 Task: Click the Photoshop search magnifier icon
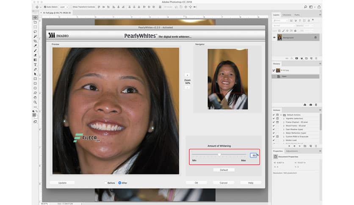305,7
